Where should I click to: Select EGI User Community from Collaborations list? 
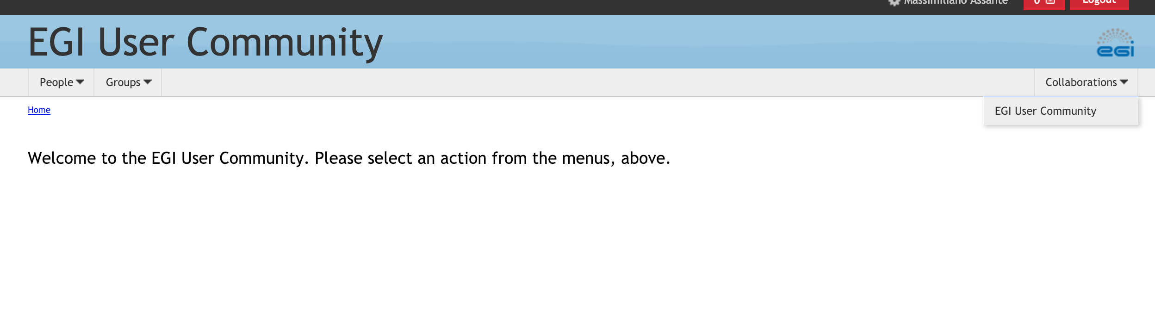point(1045,111)
